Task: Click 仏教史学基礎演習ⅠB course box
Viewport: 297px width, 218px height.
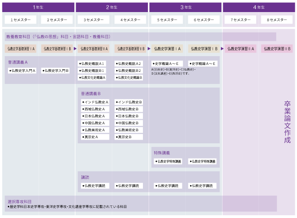Action: pyautogui.click(x=57, y=49)
